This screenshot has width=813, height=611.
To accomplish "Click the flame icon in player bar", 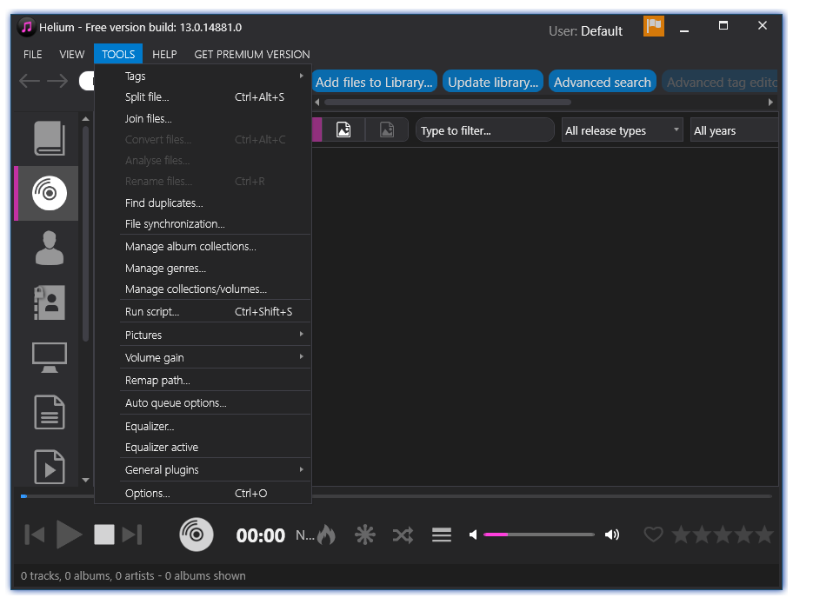I will 326,535.
